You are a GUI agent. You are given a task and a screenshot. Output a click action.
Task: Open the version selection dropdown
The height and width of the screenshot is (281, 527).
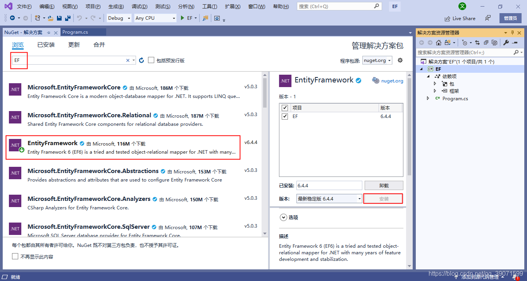(329, 199)
